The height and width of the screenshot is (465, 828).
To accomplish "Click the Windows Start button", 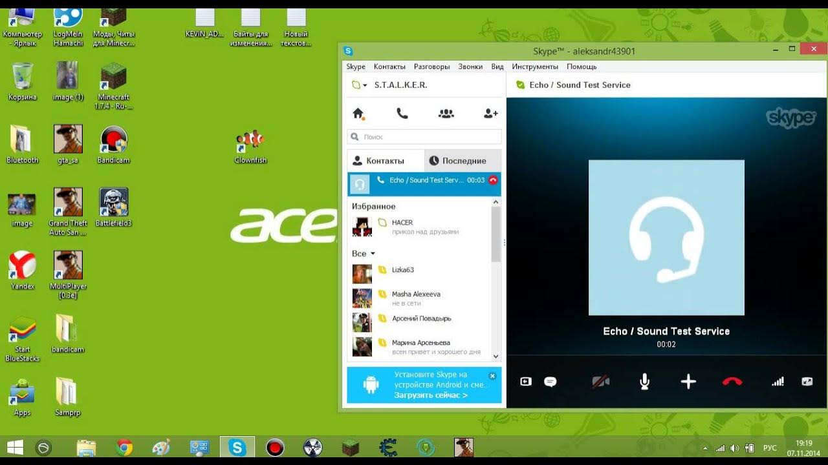I will 14,447.
